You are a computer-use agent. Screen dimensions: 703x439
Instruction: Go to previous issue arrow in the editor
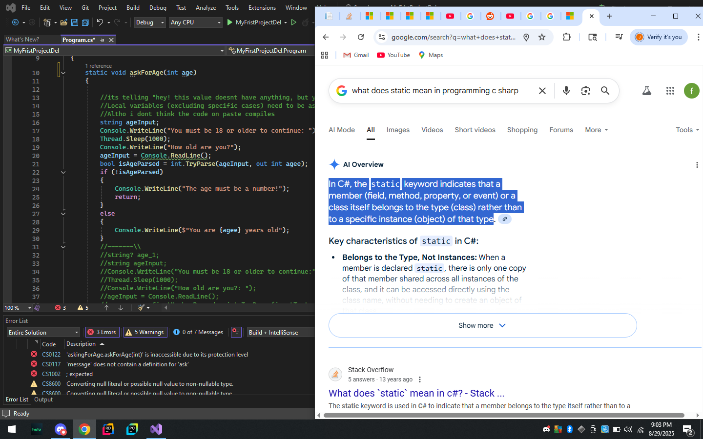coord(106,308)
